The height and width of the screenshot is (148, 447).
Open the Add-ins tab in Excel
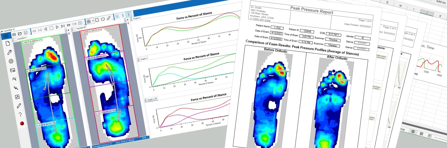[x=441, y=2]
